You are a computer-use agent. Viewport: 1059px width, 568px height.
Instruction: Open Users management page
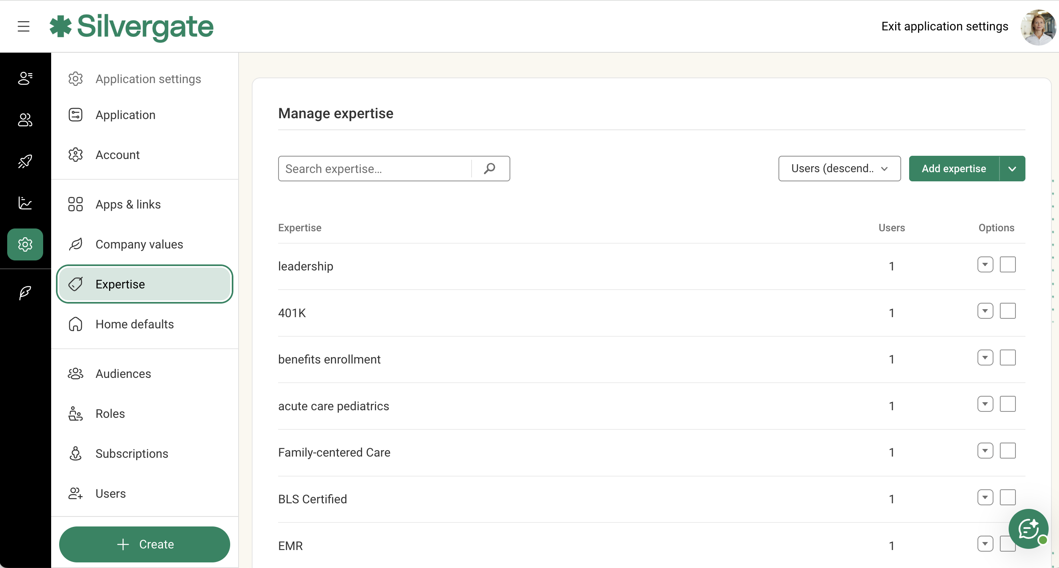(x=145, y=493)
